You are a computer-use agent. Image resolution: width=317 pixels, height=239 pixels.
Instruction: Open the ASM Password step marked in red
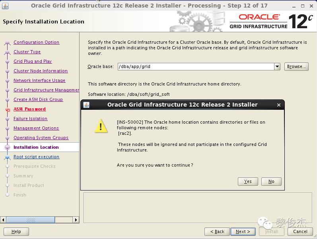point(29,109)
